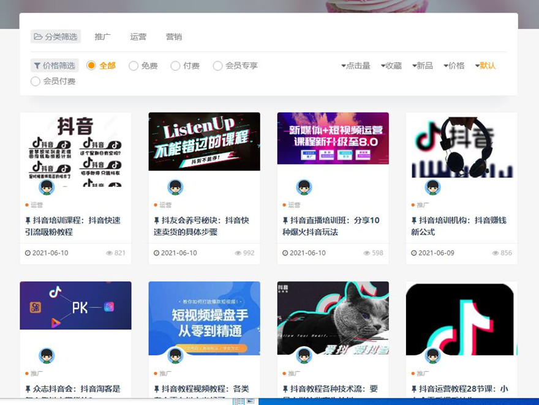Image resolution: width=539 pixels, height=405 pixels.
Task: Click 推广 tag on 众志抖音会 card
Action: click(x=36, y=373)
